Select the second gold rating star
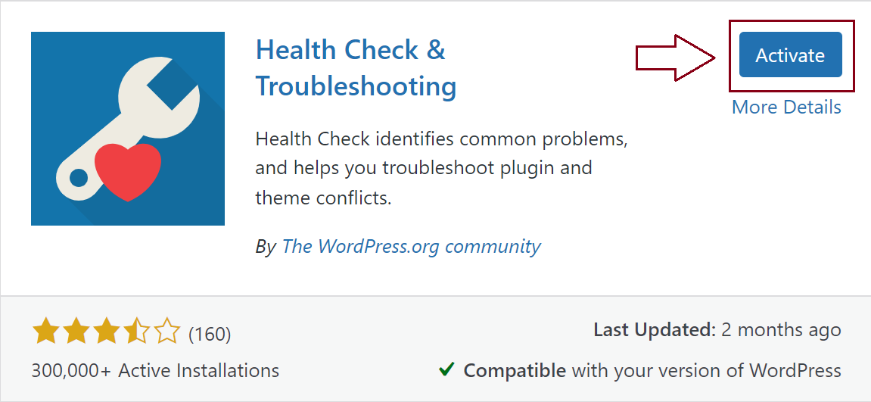The height and width of the screenshot is (402, 871). pyautogui.click(x=76, y=332)
